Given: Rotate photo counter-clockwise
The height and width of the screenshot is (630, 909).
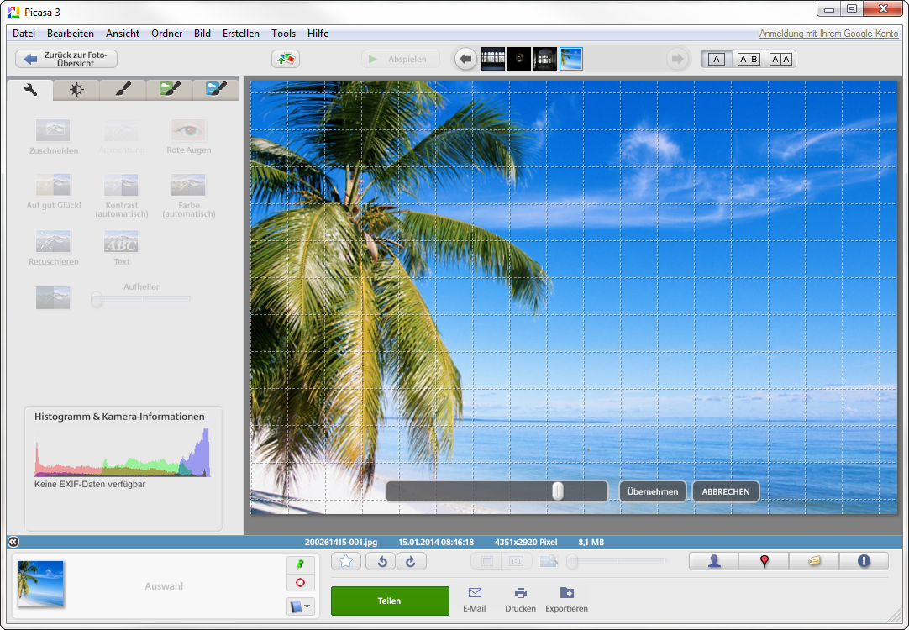Looking at the screenshot, I should tap(381, 562).
